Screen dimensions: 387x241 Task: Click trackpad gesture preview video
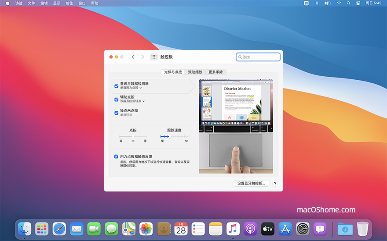pos(236,126)
